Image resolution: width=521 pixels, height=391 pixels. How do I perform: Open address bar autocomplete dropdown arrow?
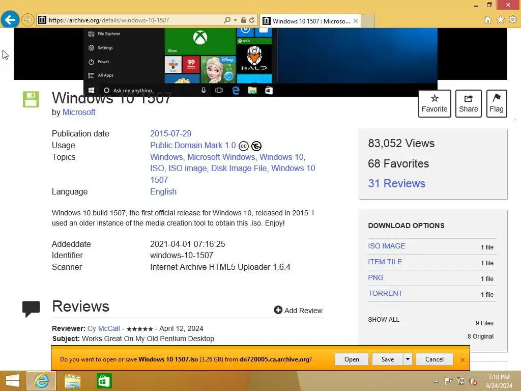[235, 20]
